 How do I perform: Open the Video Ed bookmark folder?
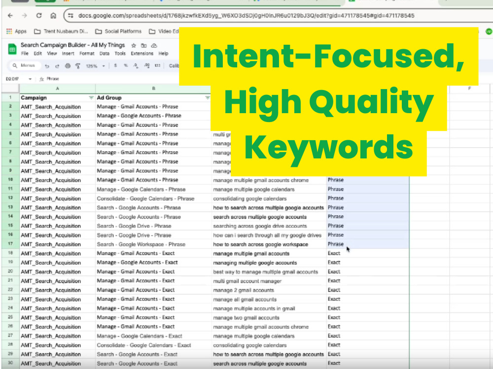click(x=164, y=31)
